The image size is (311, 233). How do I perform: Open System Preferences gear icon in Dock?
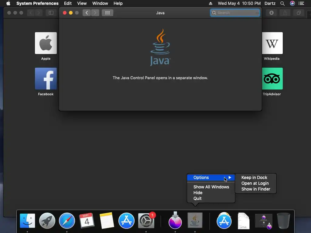point(146,221)
